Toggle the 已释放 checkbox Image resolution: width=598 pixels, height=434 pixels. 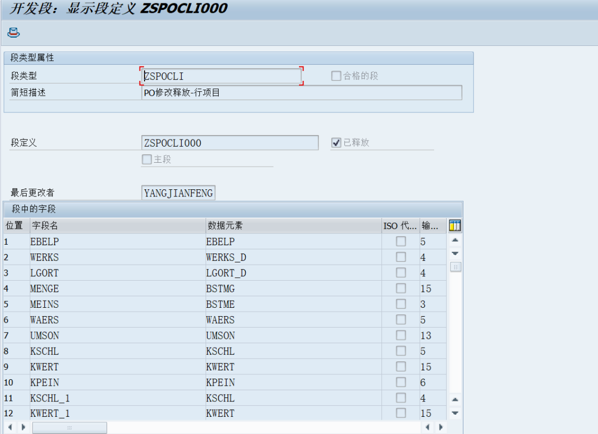click(x=336, y=143)
